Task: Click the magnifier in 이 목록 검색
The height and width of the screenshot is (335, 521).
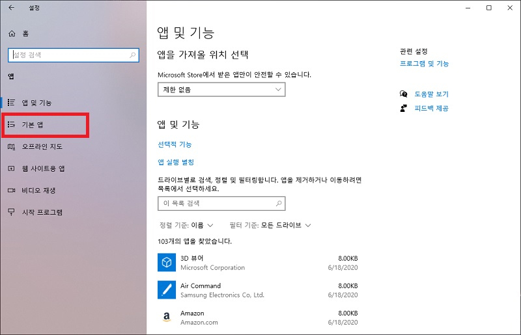Action: tap(279, 203)
